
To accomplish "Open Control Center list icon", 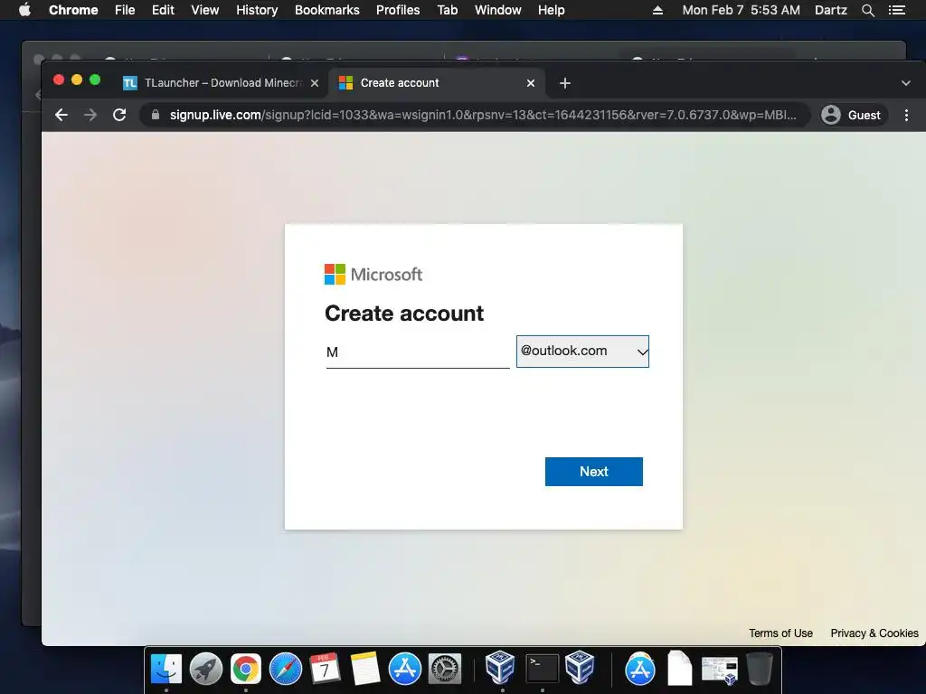I will [896, 10].
